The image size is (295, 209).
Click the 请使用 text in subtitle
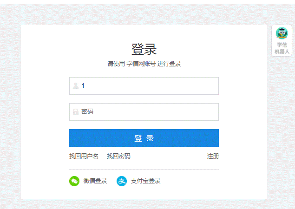coord(116,64)
